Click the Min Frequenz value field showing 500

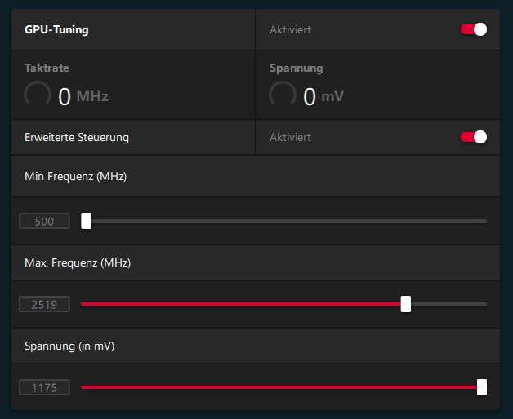point(44,221)
